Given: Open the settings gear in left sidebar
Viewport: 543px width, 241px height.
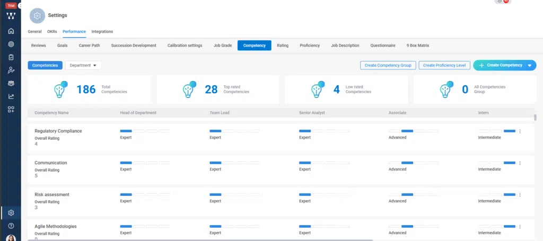Looking at the screenshot, I should pos(11,212).
